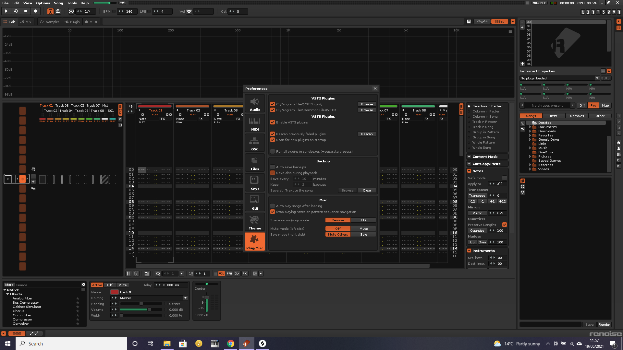Viewport: 623px width, 350px height.
Task: Toggle Enable VST3 plugins checkbox
Action: [273, 122]
